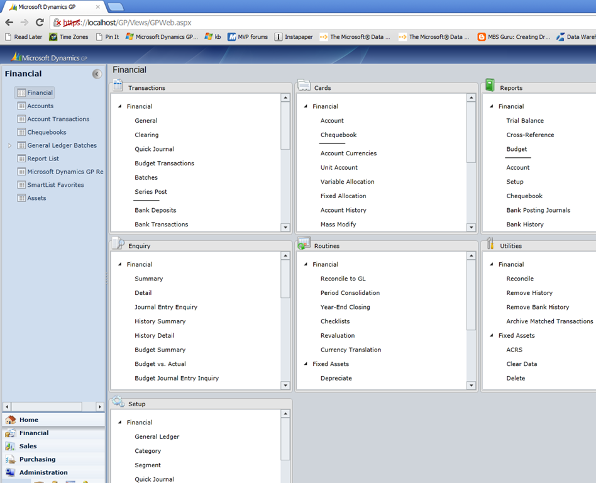Select the Home navigation button
The width and height of the screenshot is (596, 483).
53,420
